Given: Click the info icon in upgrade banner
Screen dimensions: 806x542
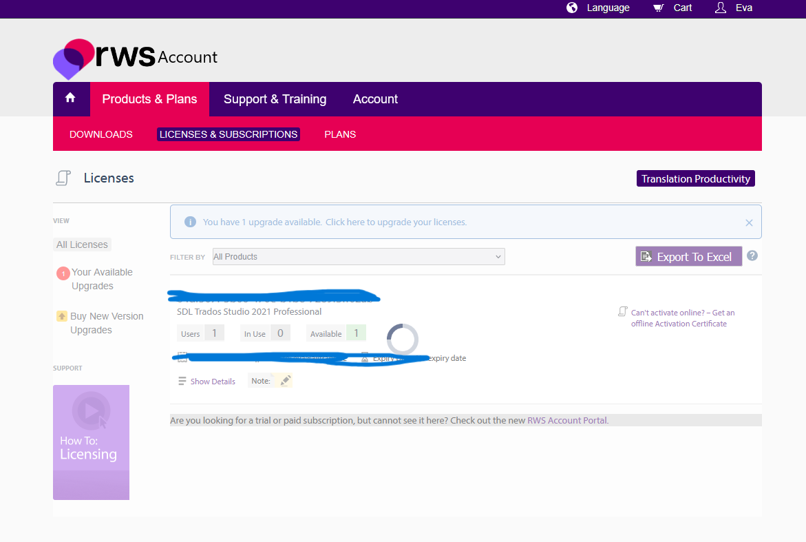Looking at the screenshot, I should (x=190, y=222).
